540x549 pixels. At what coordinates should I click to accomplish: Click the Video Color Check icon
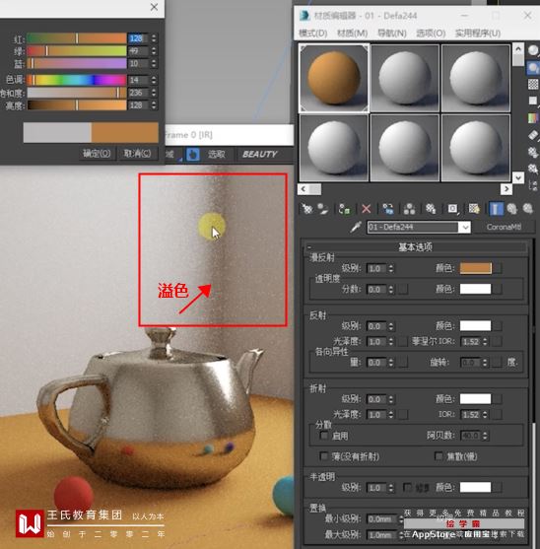point(533,118)
